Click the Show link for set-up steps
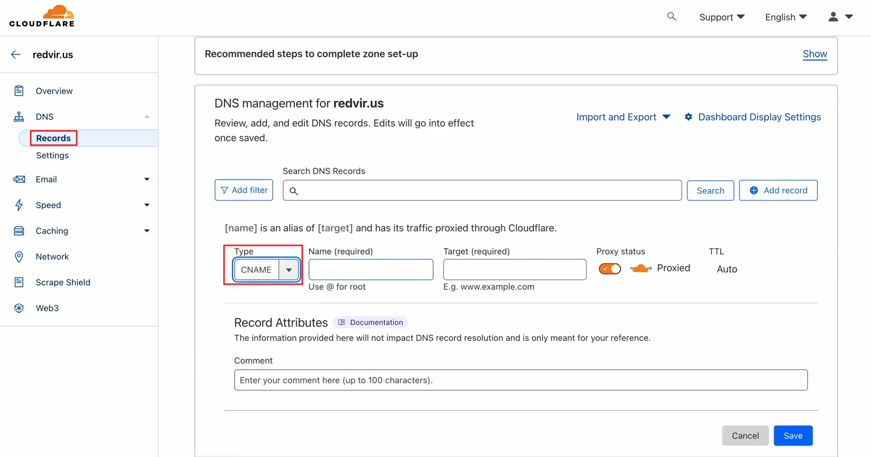The width and height of the screenshot is (871, 457). 814,54
